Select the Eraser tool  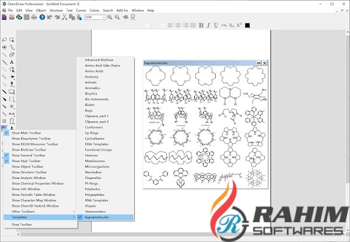coord(12,54)
